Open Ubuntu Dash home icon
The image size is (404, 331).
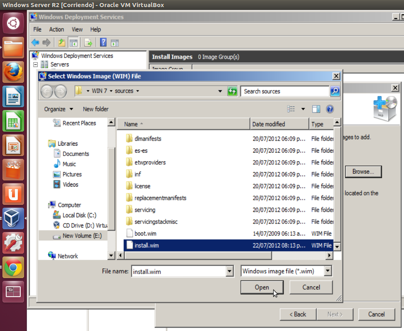coord(13,24)
